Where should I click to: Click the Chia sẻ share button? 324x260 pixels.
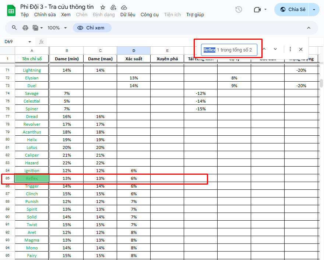(293, 10)
